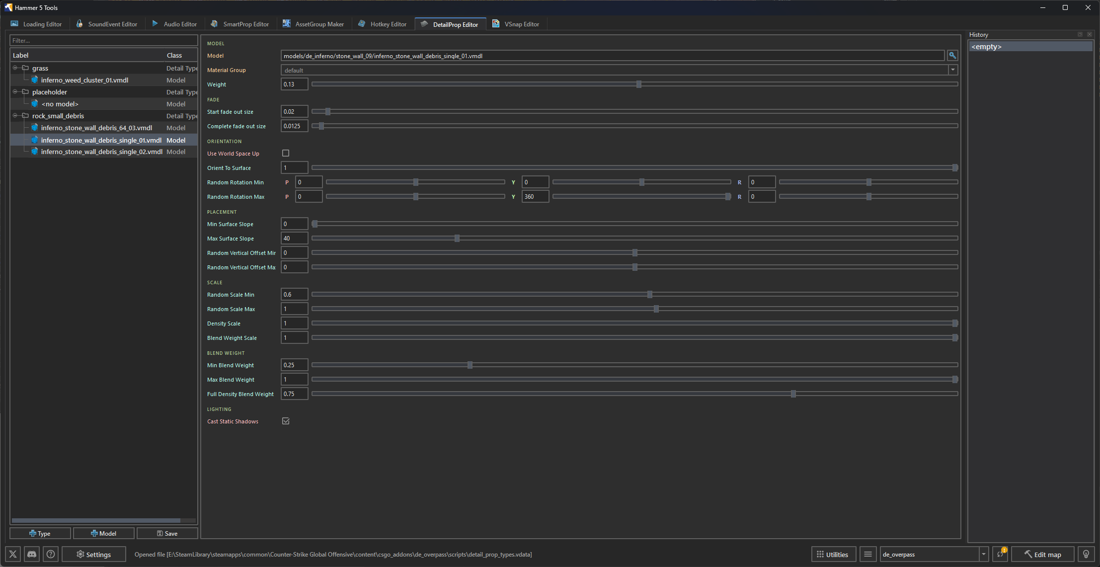Click the hamburger menu icon beside Utilities

[868, 554]
